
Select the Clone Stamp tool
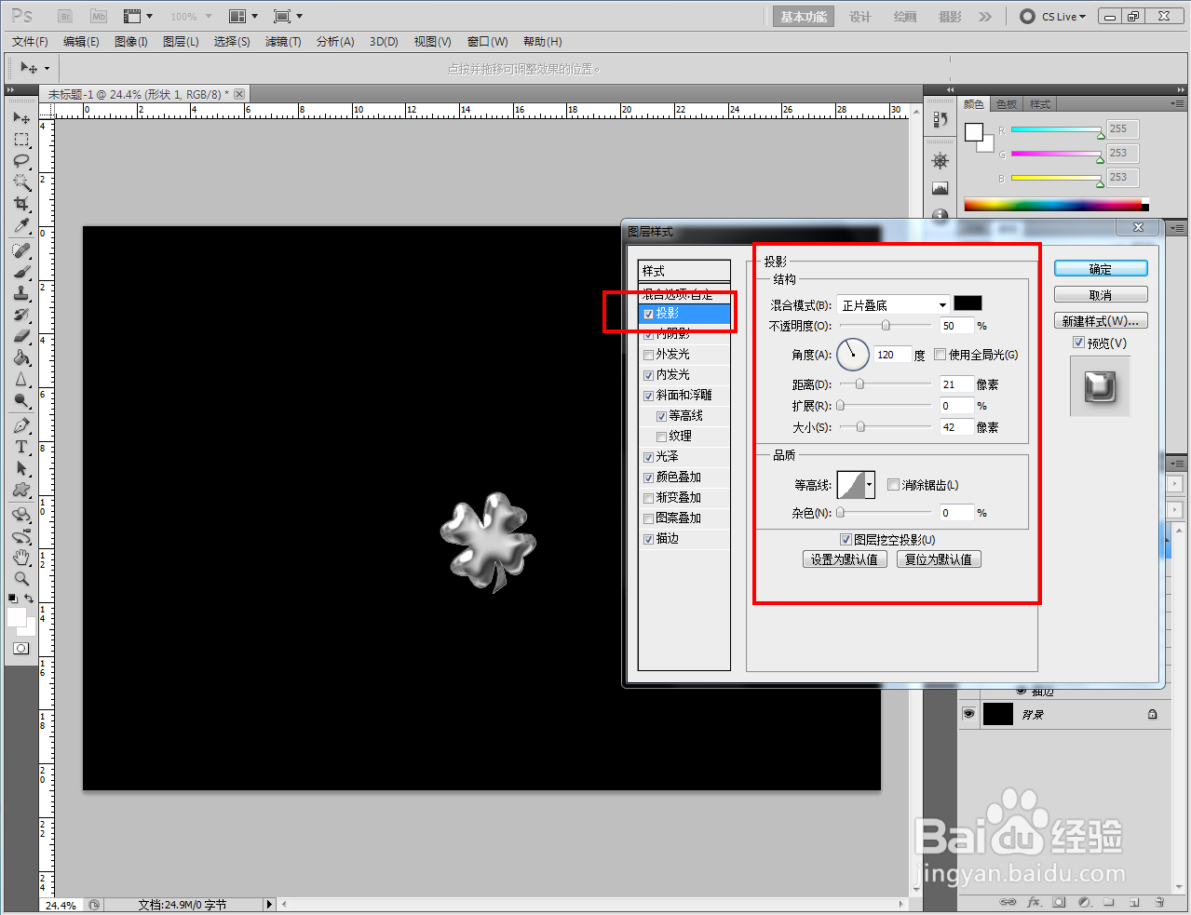point(21,294)
